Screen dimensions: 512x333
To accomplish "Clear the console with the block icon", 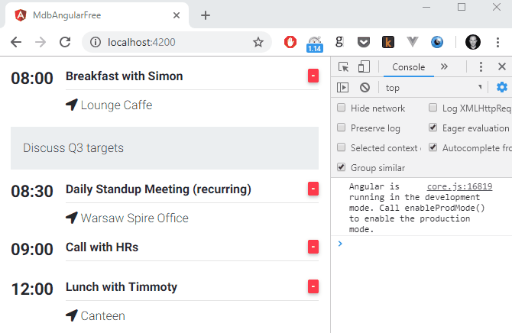I will click(365, 88).
